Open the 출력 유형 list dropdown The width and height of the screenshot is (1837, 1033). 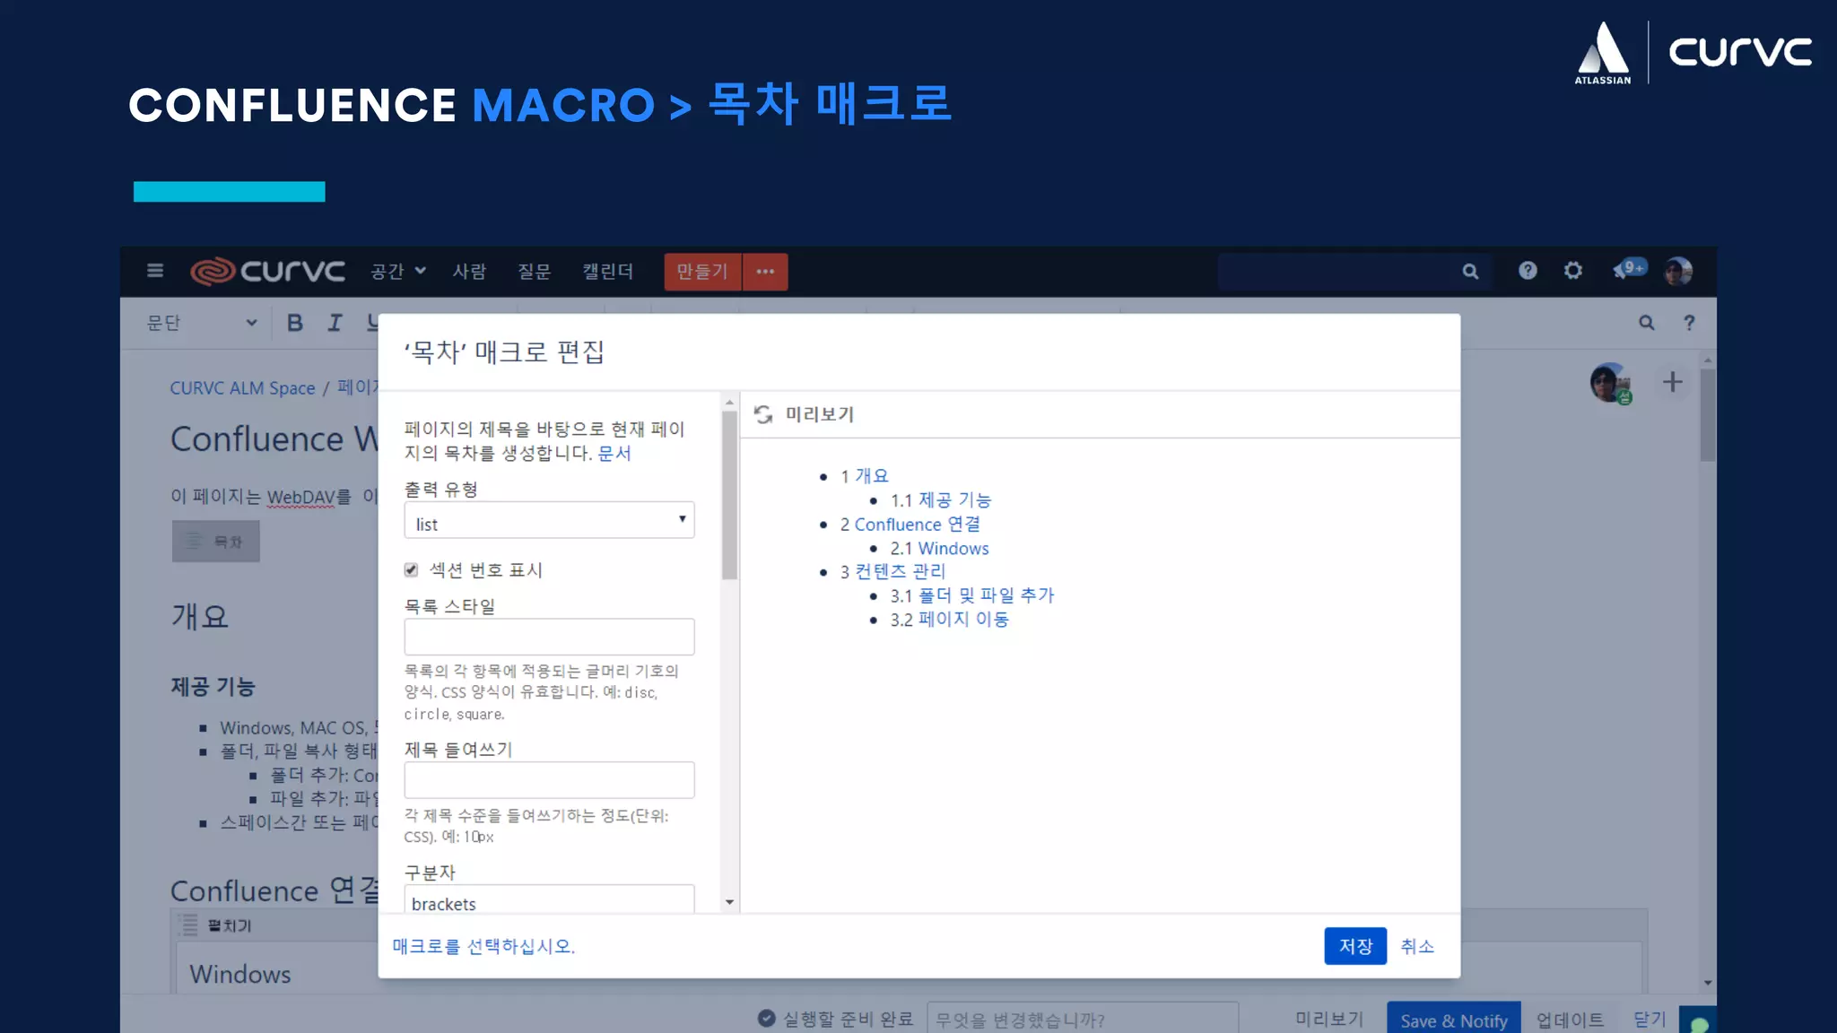(549, 520)
